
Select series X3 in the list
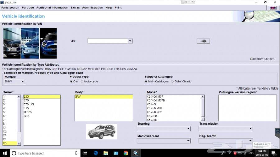pos(10,136)
